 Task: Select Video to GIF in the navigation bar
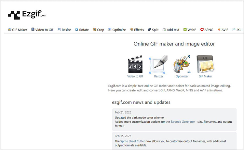coord(42,30)
